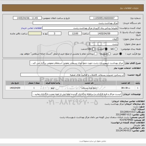Click the remaining days field showing 3
Screen dimensions: 146x146
coord(54,33)
